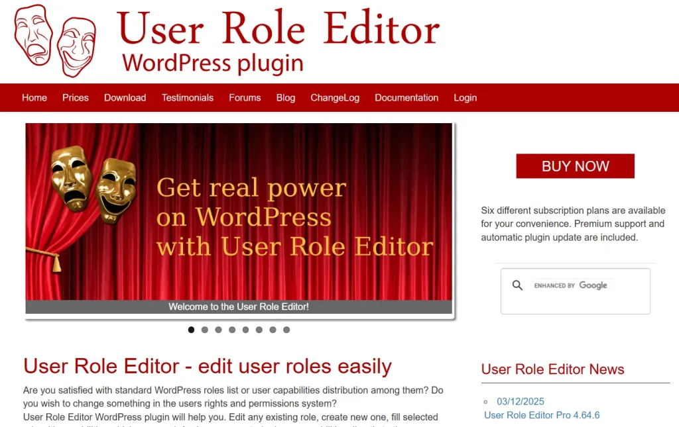This screenshot has width=679, height=427.
Task: Click the 'User Role Editor News' heading
Action: point(552,369)
